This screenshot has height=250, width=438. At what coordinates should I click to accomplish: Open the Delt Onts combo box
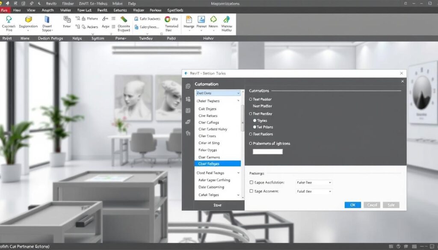point(218,93)
